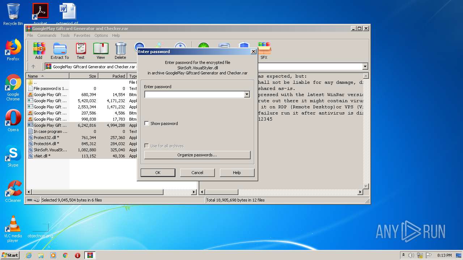
Task: Open the Favorites menu
Action: coord(82,35)
